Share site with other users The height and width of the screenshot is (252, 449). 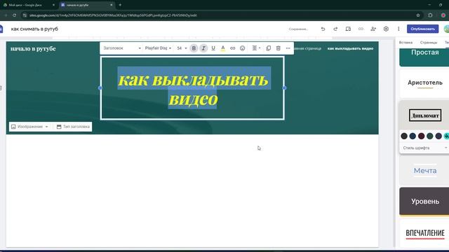pos(373,29)
